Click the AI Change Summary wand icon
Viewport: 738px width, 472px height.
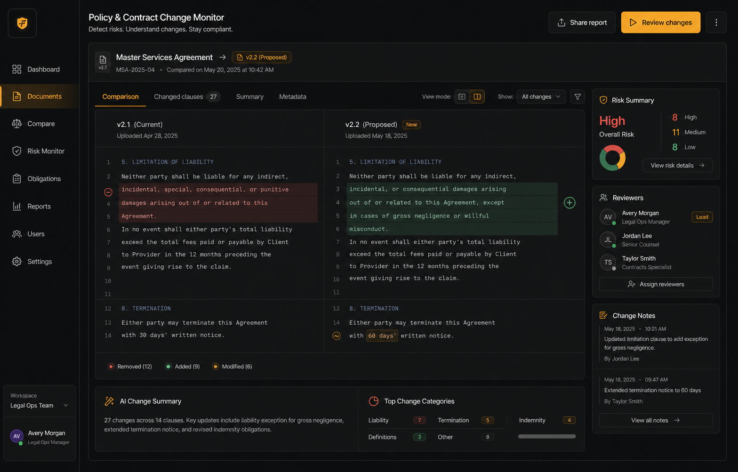109,401
